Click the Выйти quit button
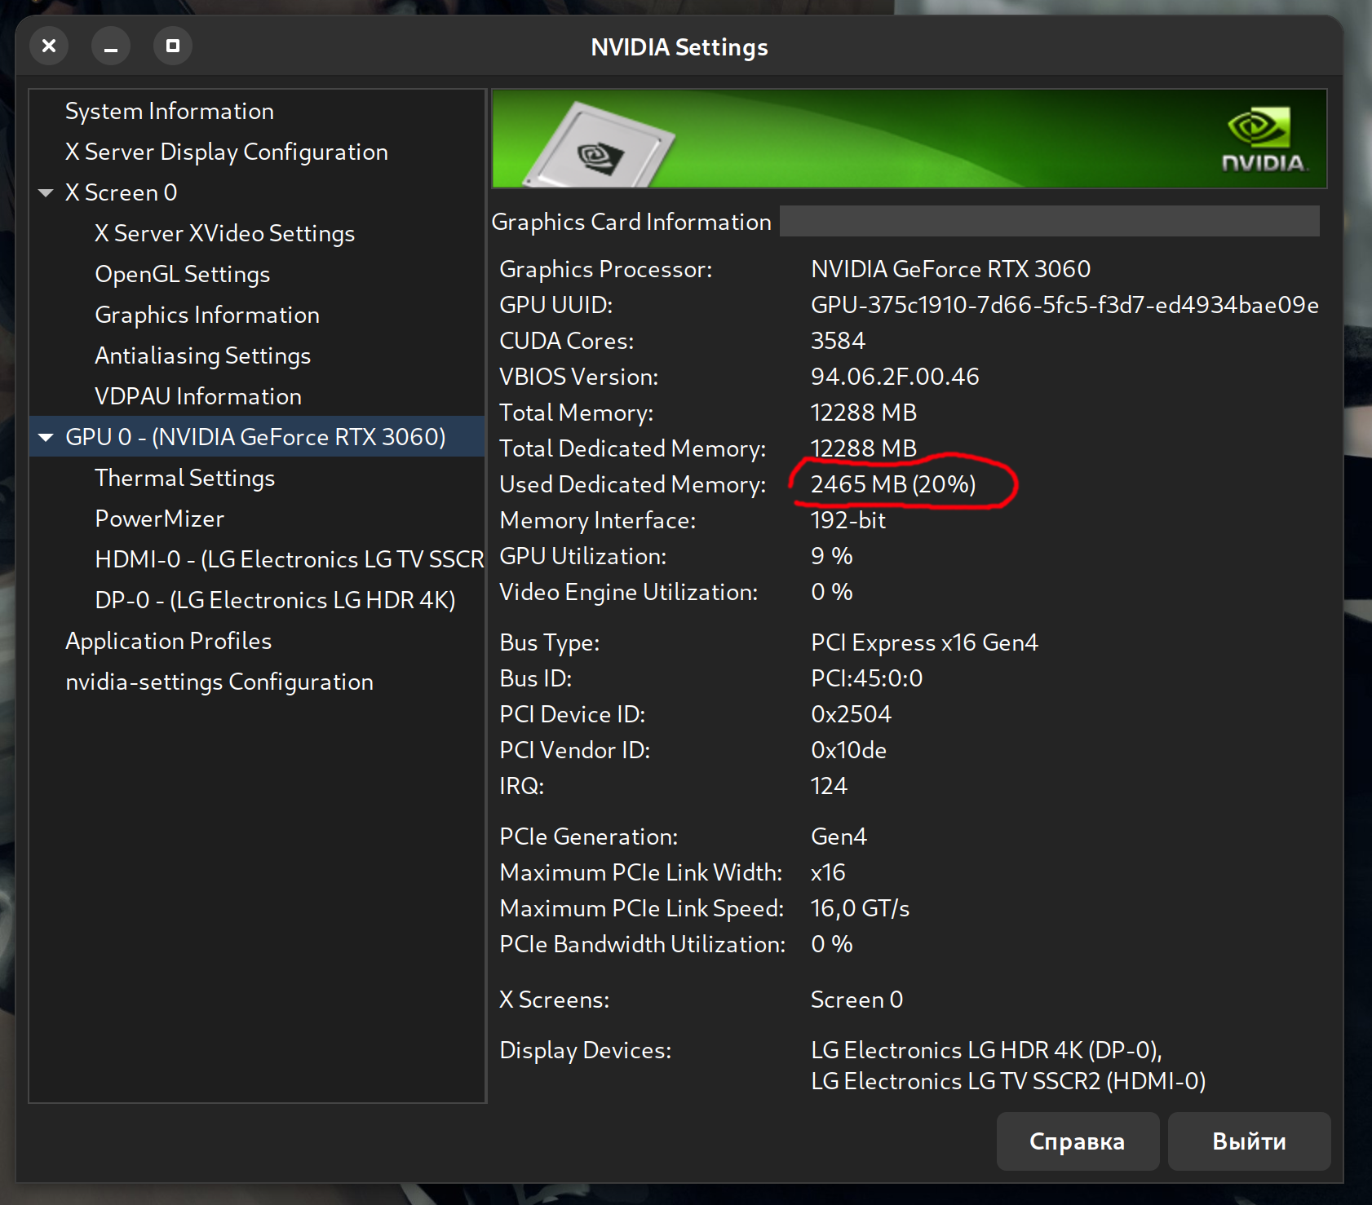The width and height of the screenshot is (1372, 1205). pyautogui.click(x=1249, y=1141)
